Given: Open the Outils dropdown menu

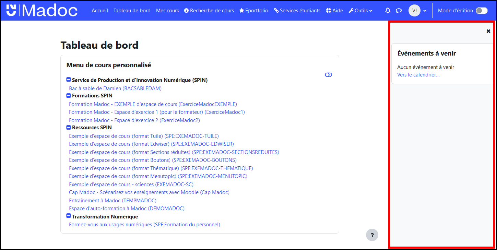Looking at the screenshot, I should [x=360, y=11].
